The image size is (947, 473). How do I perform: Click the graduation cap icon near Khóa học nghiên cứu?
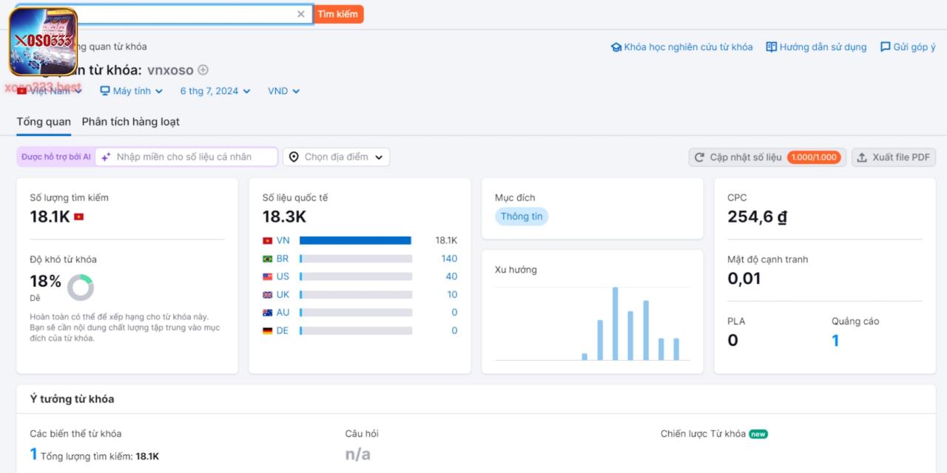(616, 46)
